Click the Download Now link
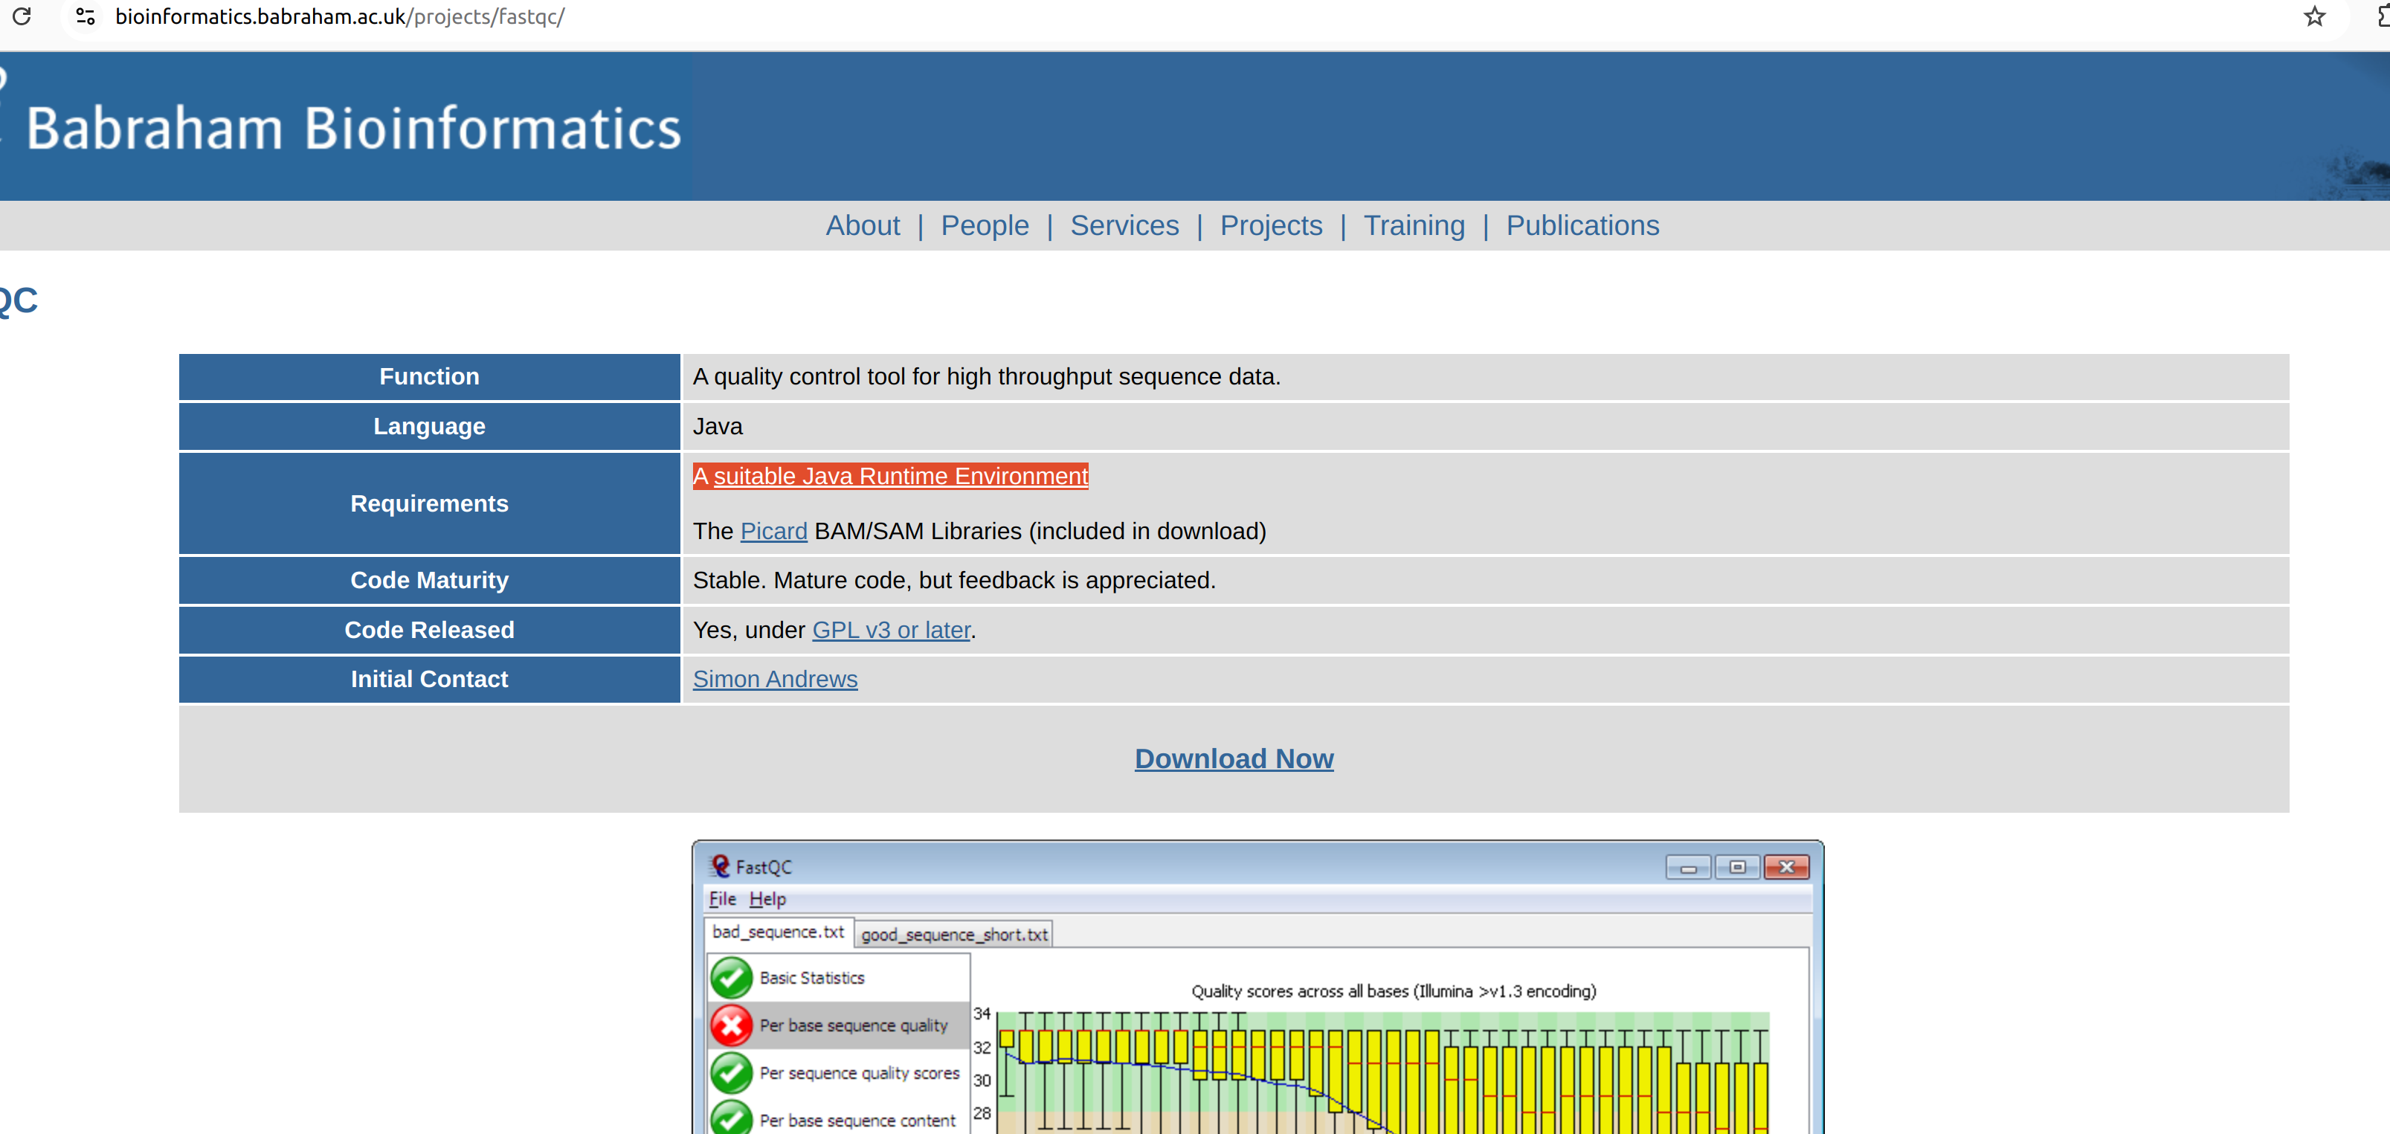Image resolution: width=2390 pixels, height=1134 pixels. 1233,759
